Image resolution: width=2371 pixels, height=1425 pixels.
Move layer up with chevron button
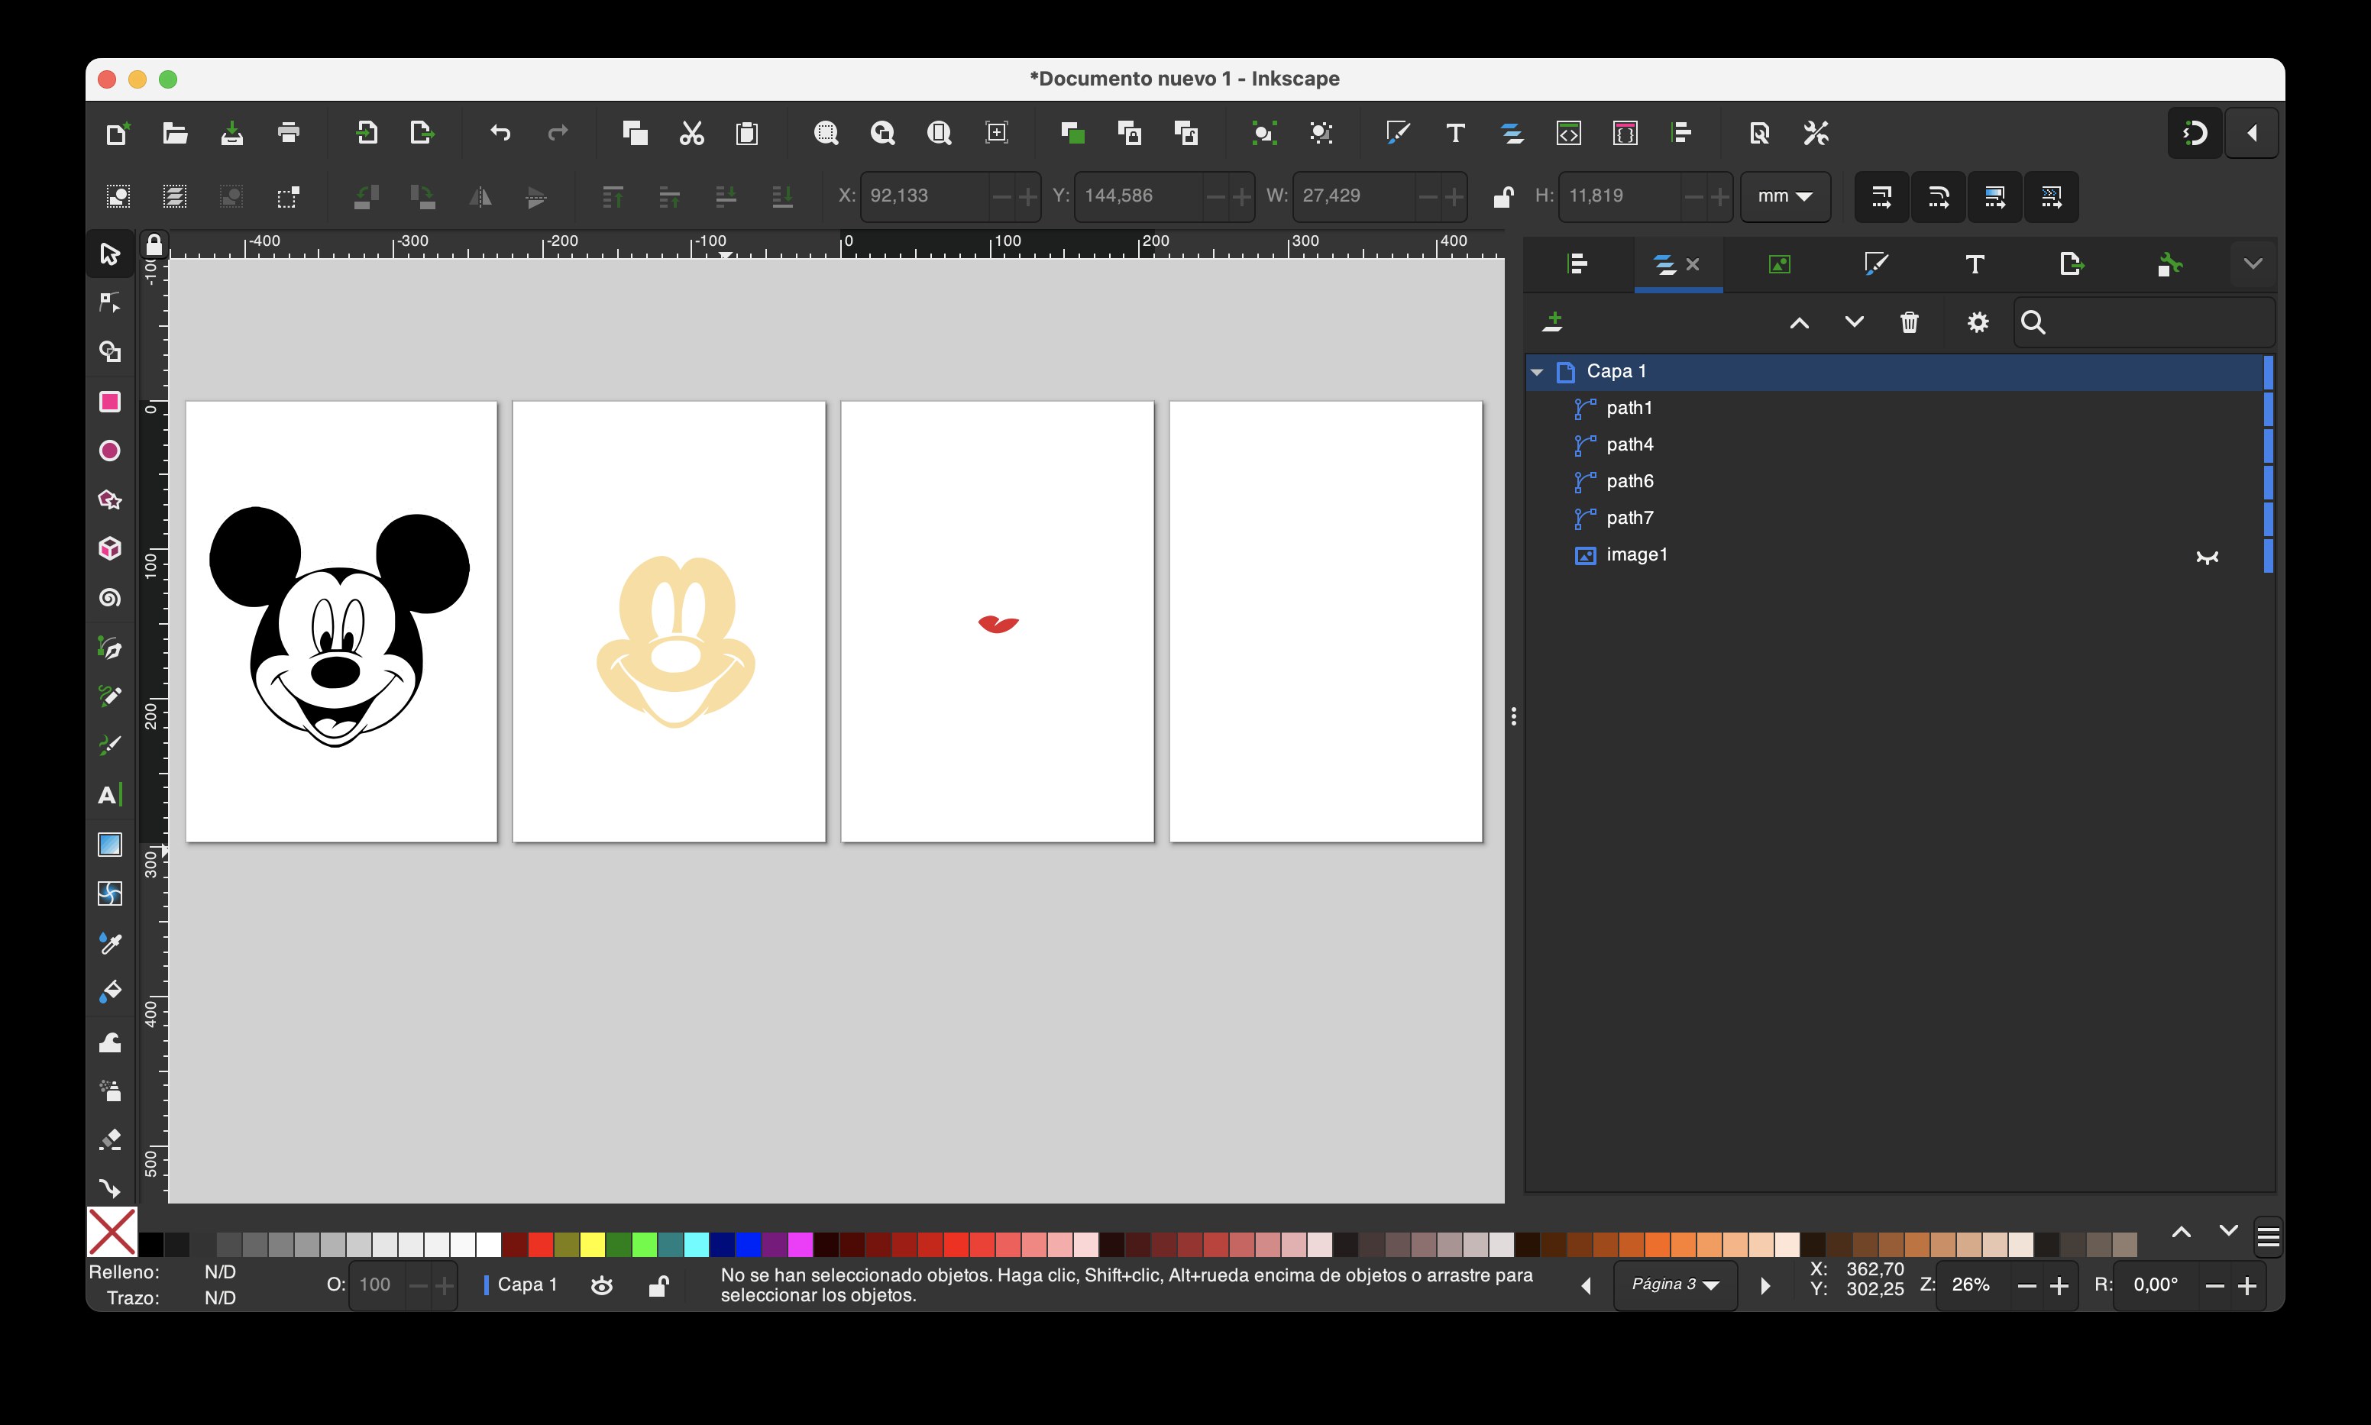point(1800,322)
